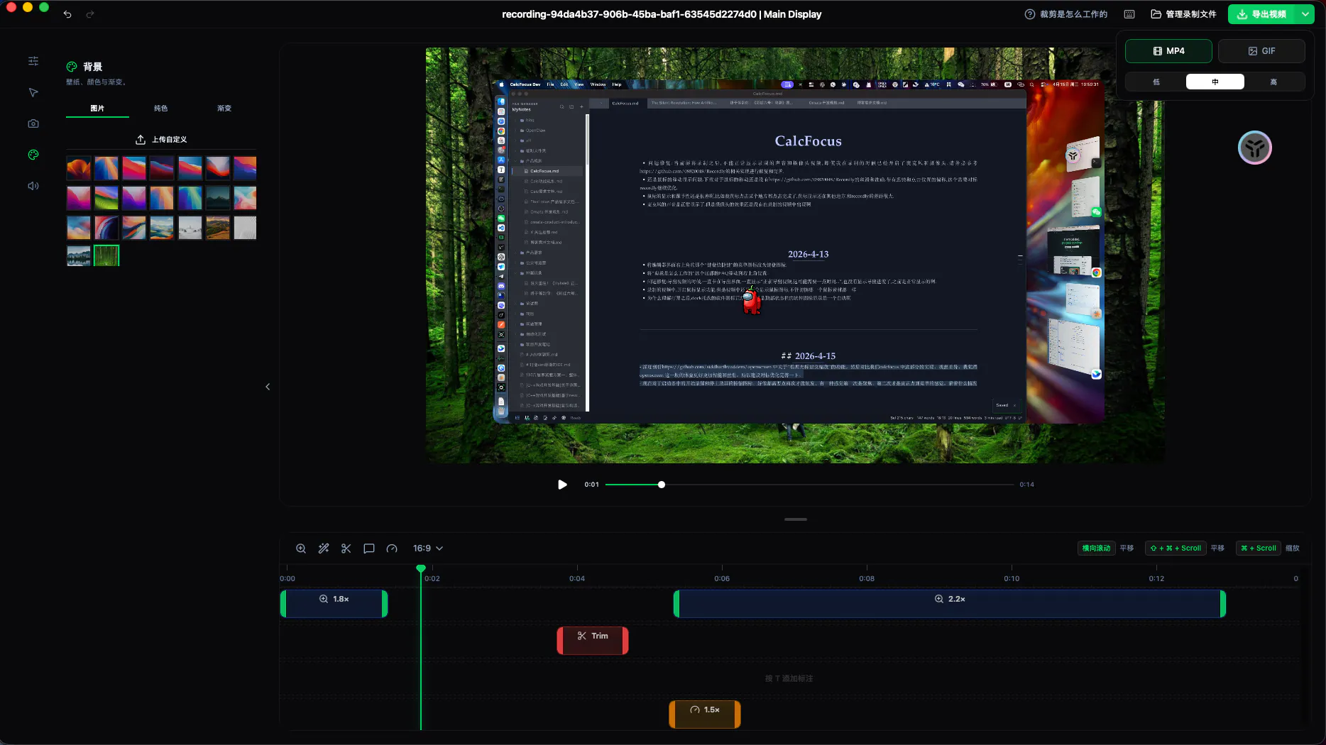The image size is (1326, 745).
Task: Click the playback progress slider knob
Action: tap(662, 485)
